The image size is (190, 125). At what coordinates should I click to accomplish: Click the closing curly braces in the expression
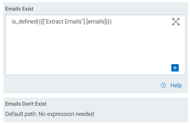(x=108, y=22)
